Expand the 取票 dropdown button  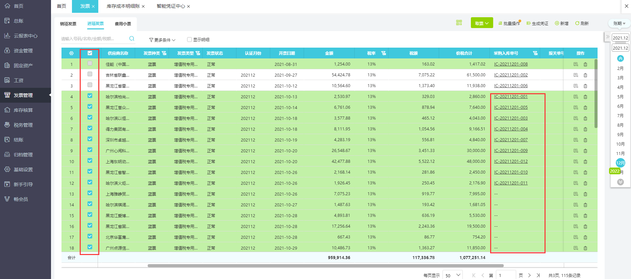(482, 23)
